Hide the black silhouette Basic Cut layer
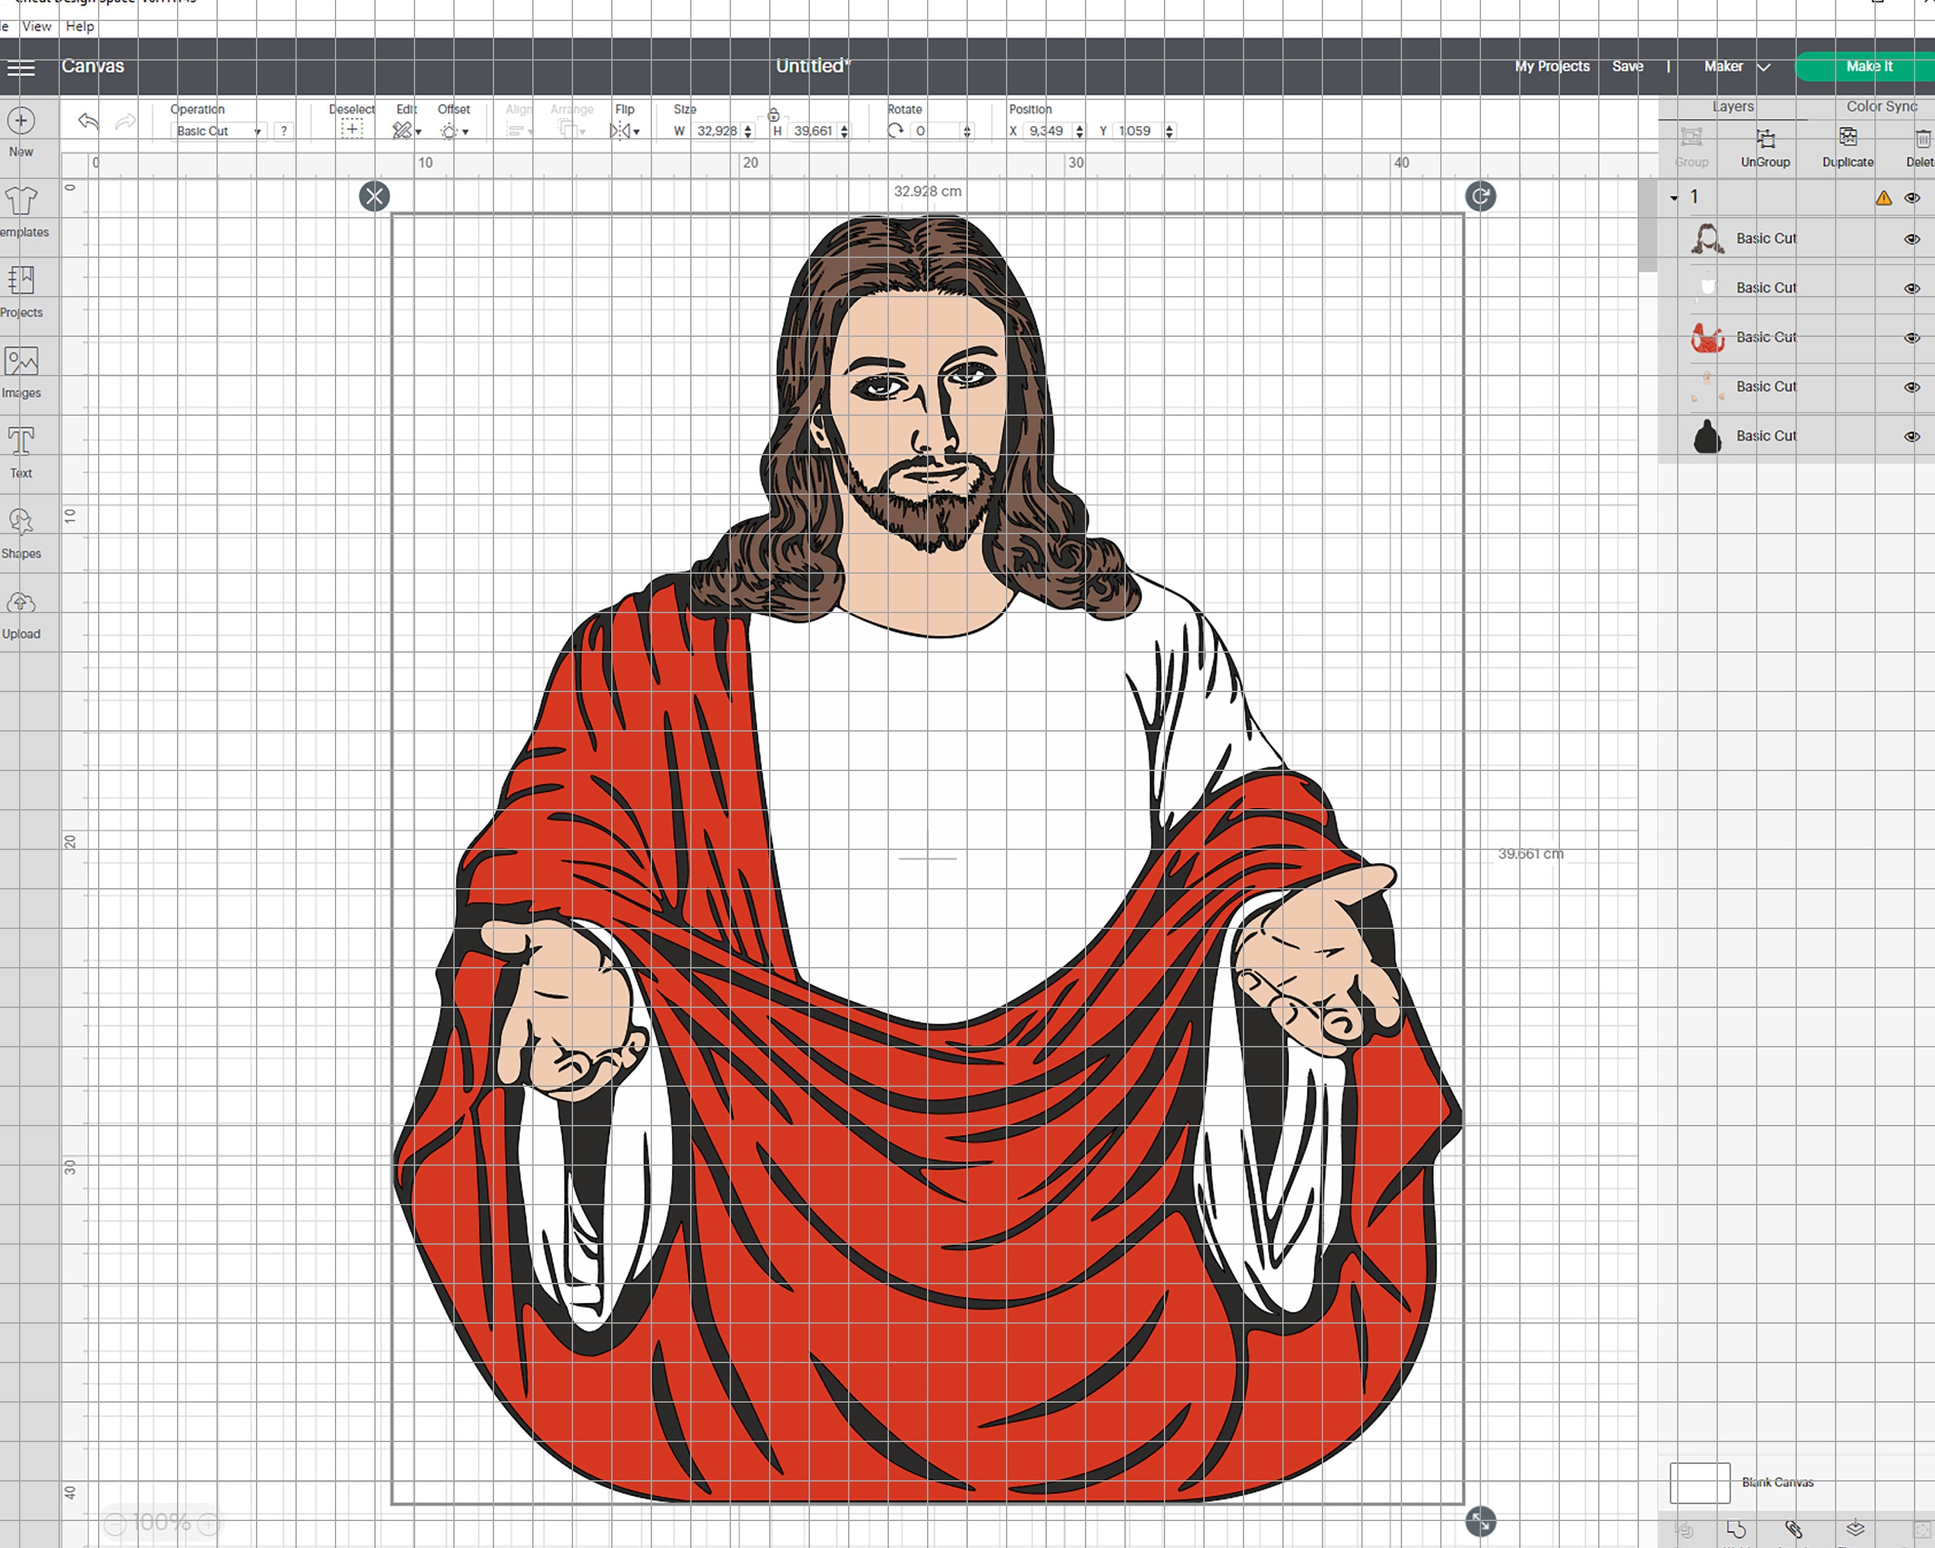 [1913, 436]
